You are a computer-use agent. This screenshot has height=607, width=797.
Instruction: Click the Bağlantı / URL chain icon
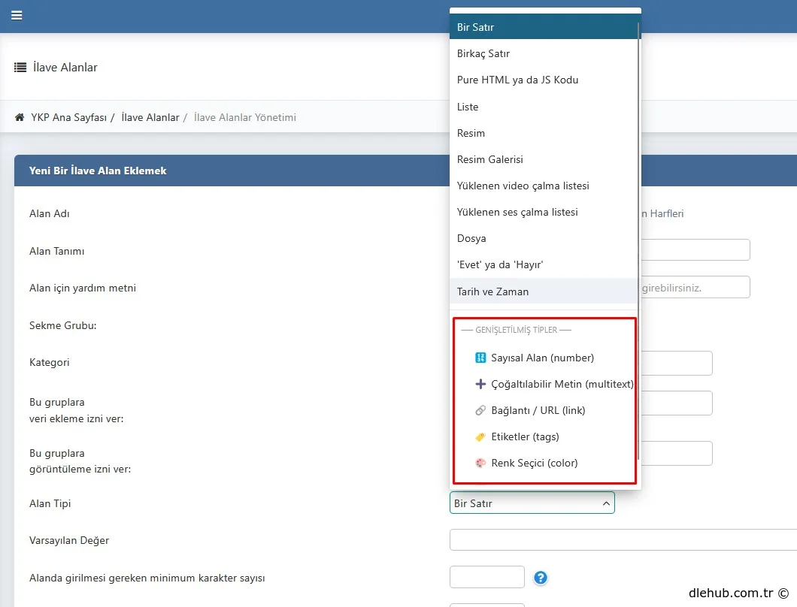pos(481,411)
